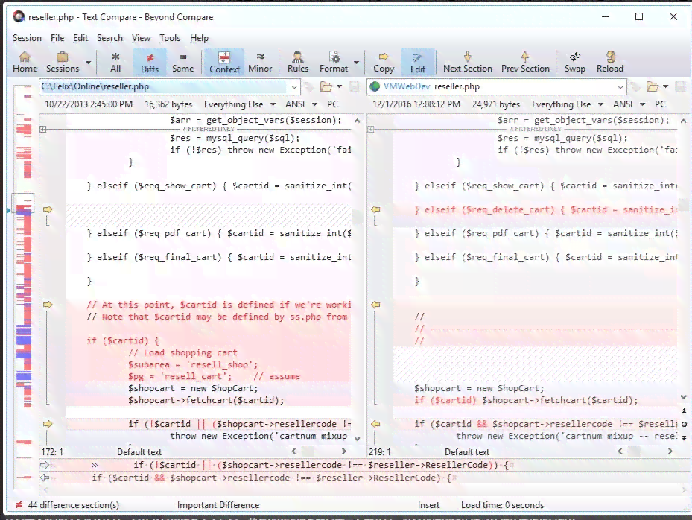Viewport: 692px width, 520px height.
Task: Open the View menu
Action: pyautogui.click(x=141, y=38)
